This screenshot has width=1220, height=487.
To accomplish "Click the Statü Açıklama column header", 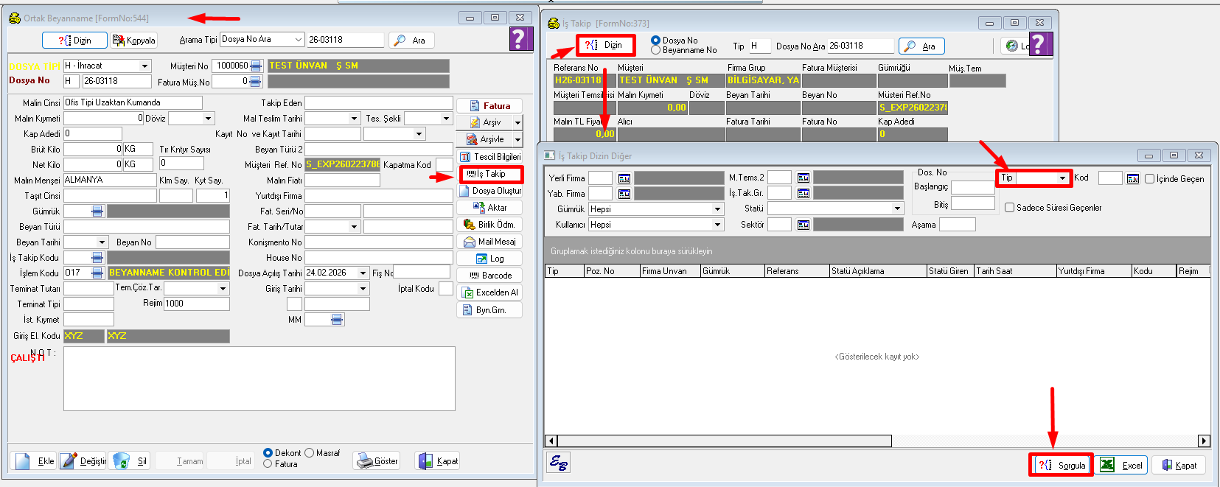I will (x=877, y=271).
